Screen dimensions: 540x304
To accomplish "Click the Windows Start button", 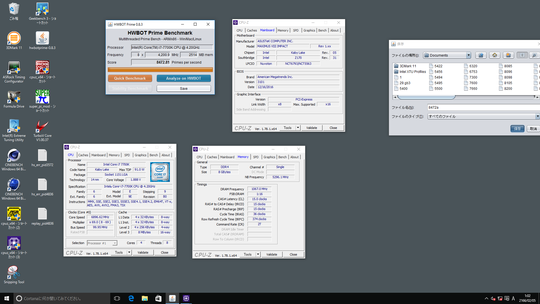I will (x=7, y=298).
